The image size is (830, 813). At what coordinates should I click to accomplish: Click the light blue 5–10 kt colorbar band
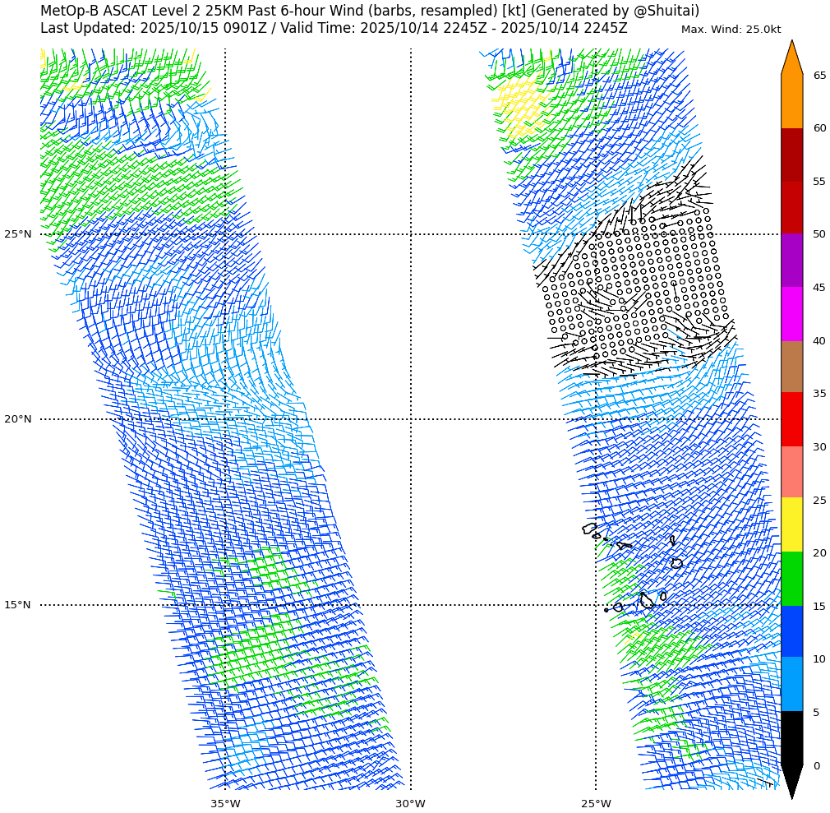tap(791, 684)
